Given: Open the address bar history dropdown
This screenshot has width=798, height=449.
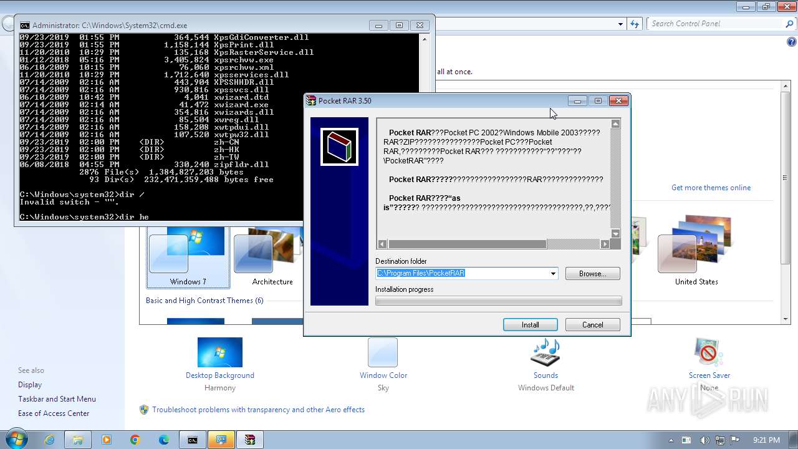Looking at the screenshot, I should click(x=620, y=24).
